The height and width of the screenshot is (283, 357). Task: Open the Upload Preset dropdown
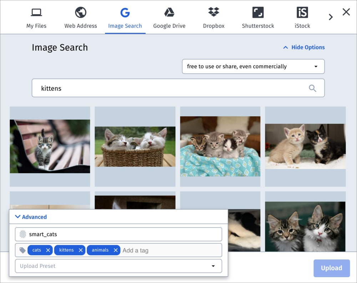tap(118, 266)
